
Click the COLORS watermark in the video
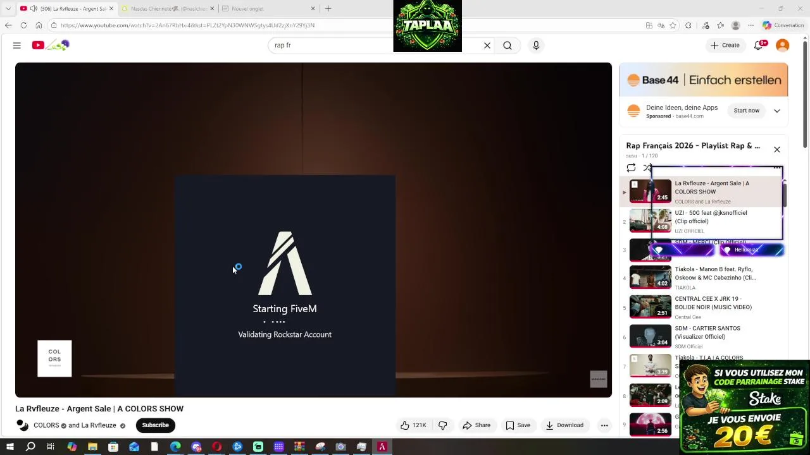pyautogui.click(x=54, y=358)
